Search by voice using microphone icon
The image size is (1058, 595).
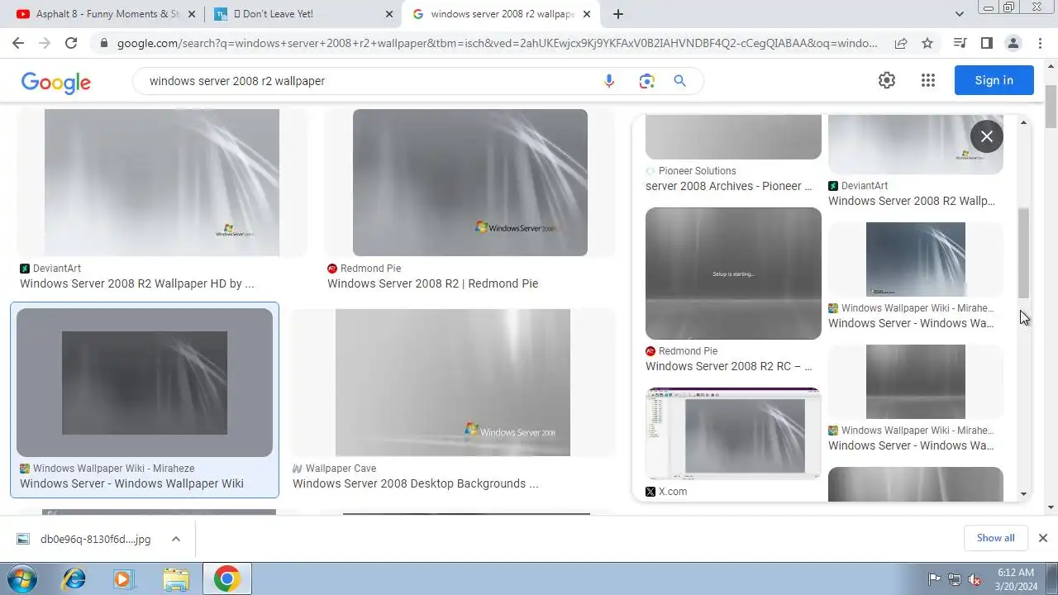coord(609,81)
